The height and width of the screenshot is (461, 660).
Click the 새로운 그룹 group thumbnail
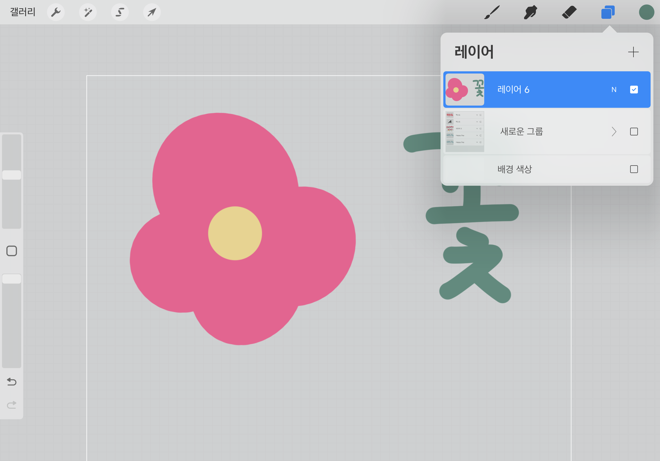tap(465, 132)
